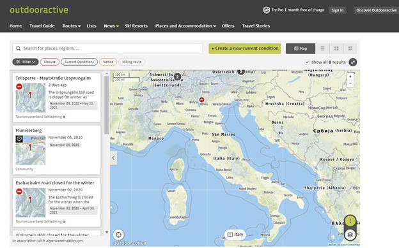The image size is (399, 248).
Task: Expand the Routes dropdown menu
Action: tap(72, 26)
